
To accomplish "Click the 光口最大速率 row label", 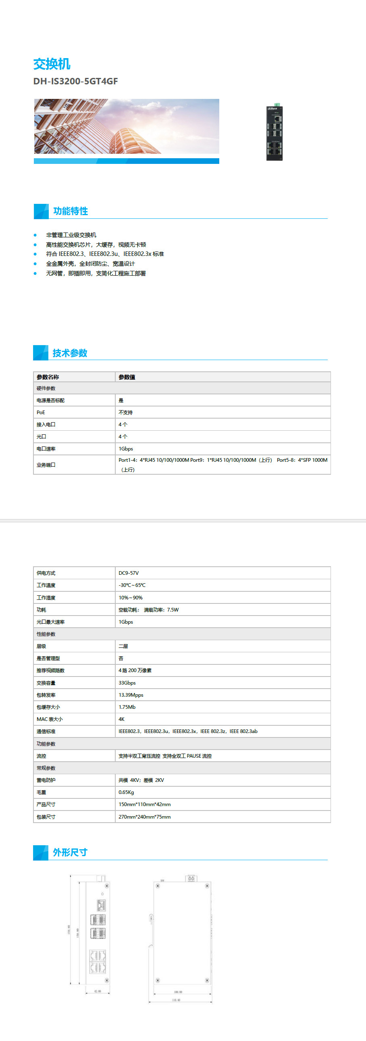I will click(x=50, y=622).
